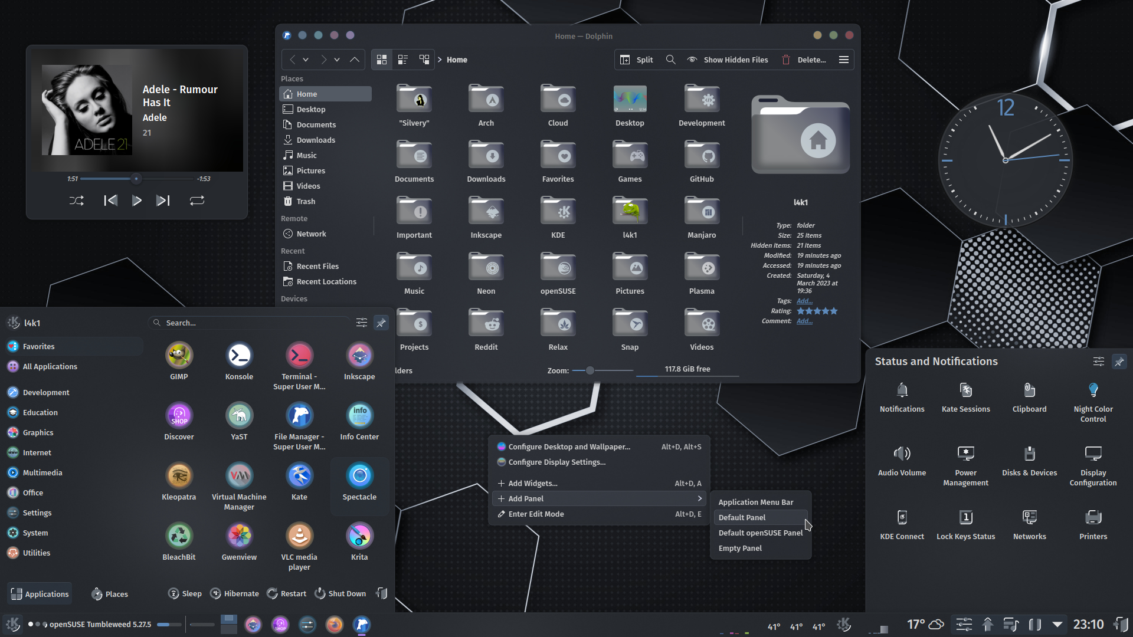This screenshot has height=637, width=1133.
Task: Switch launcher to Places tab
Action: [110, 594]
